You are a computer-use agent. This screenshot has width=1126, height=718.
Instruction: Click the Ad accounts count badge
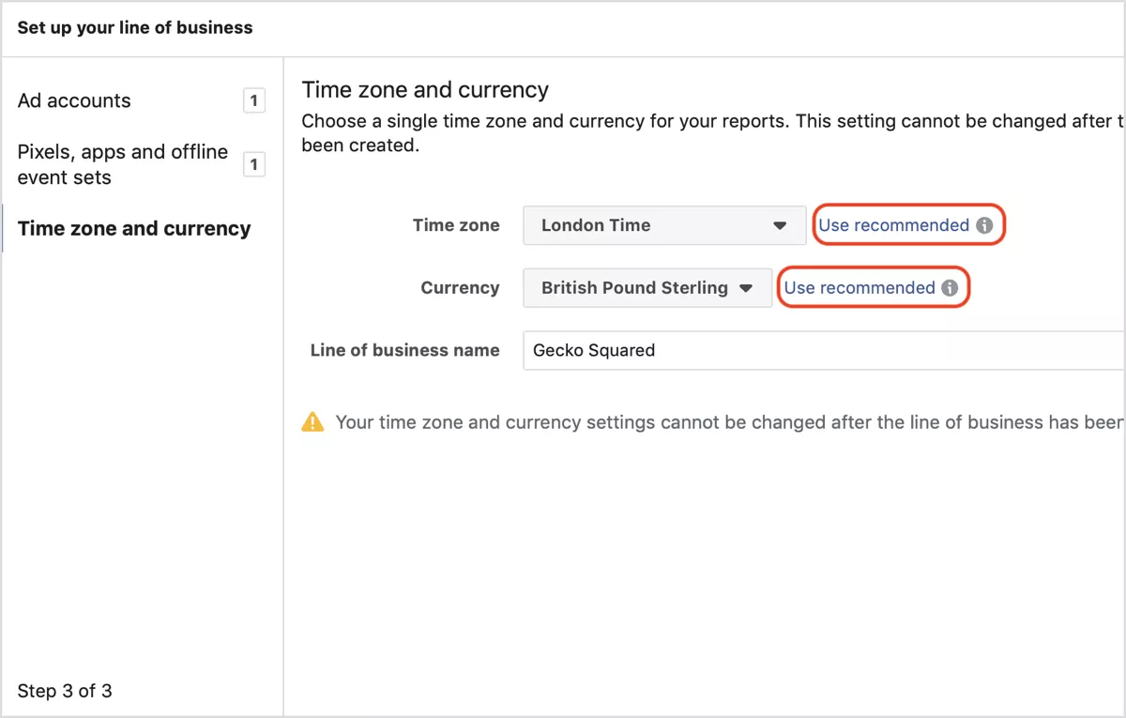pos(253,100)
